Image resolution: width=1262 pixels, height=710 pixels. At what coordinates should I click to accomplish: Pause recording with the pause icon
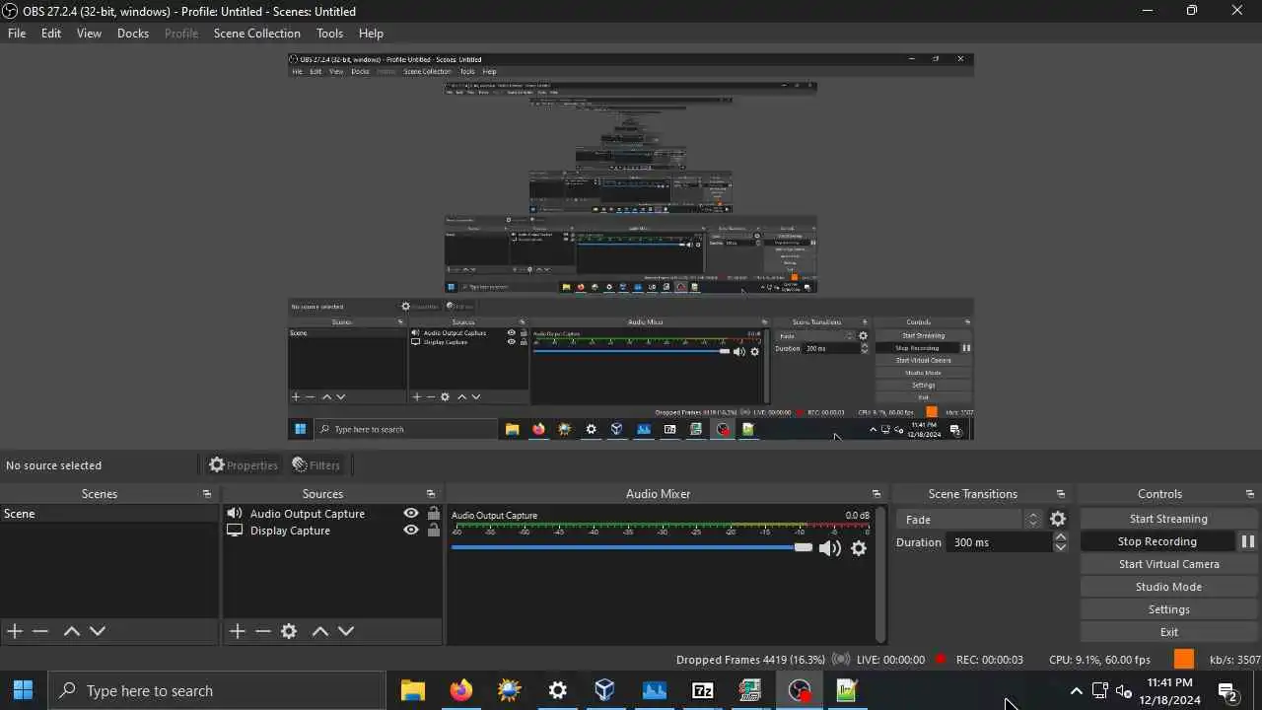[1247, 541]
